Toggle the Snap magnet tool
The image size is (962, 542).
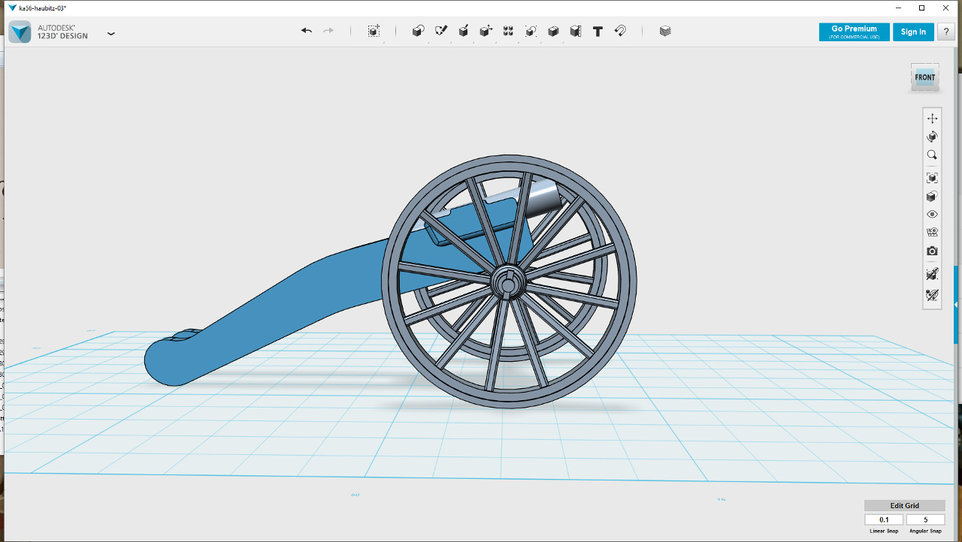point(620,31)
